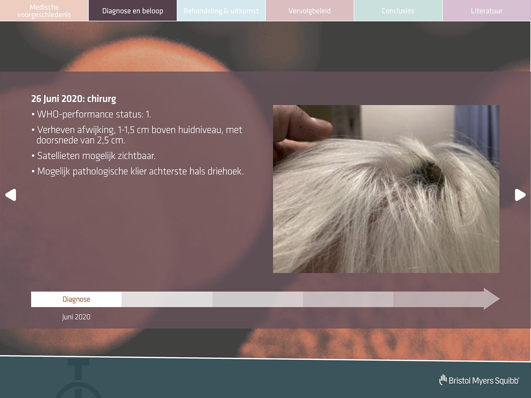Click 'Satellieten mogelijk zichtbaar.' bullet
Screen dimensions: 531x398
tap(93, 156)
